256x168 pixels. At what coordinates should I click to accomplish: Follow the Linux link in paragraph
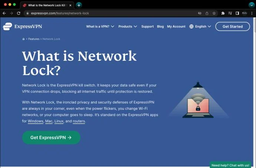[59, 121]
